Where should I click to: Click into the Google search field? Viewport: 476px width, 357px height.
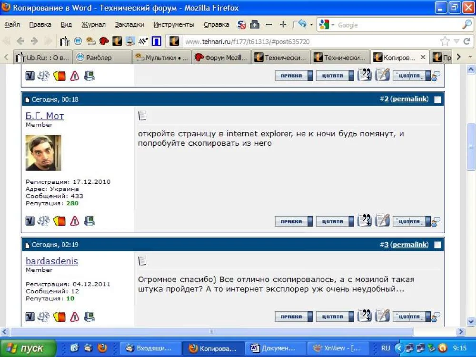pyautogui.click(x=398, y=25)
